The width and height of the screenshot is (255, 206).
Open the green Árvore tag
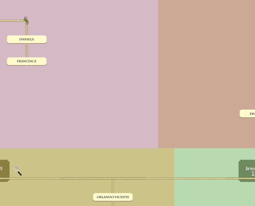(247, 170)
